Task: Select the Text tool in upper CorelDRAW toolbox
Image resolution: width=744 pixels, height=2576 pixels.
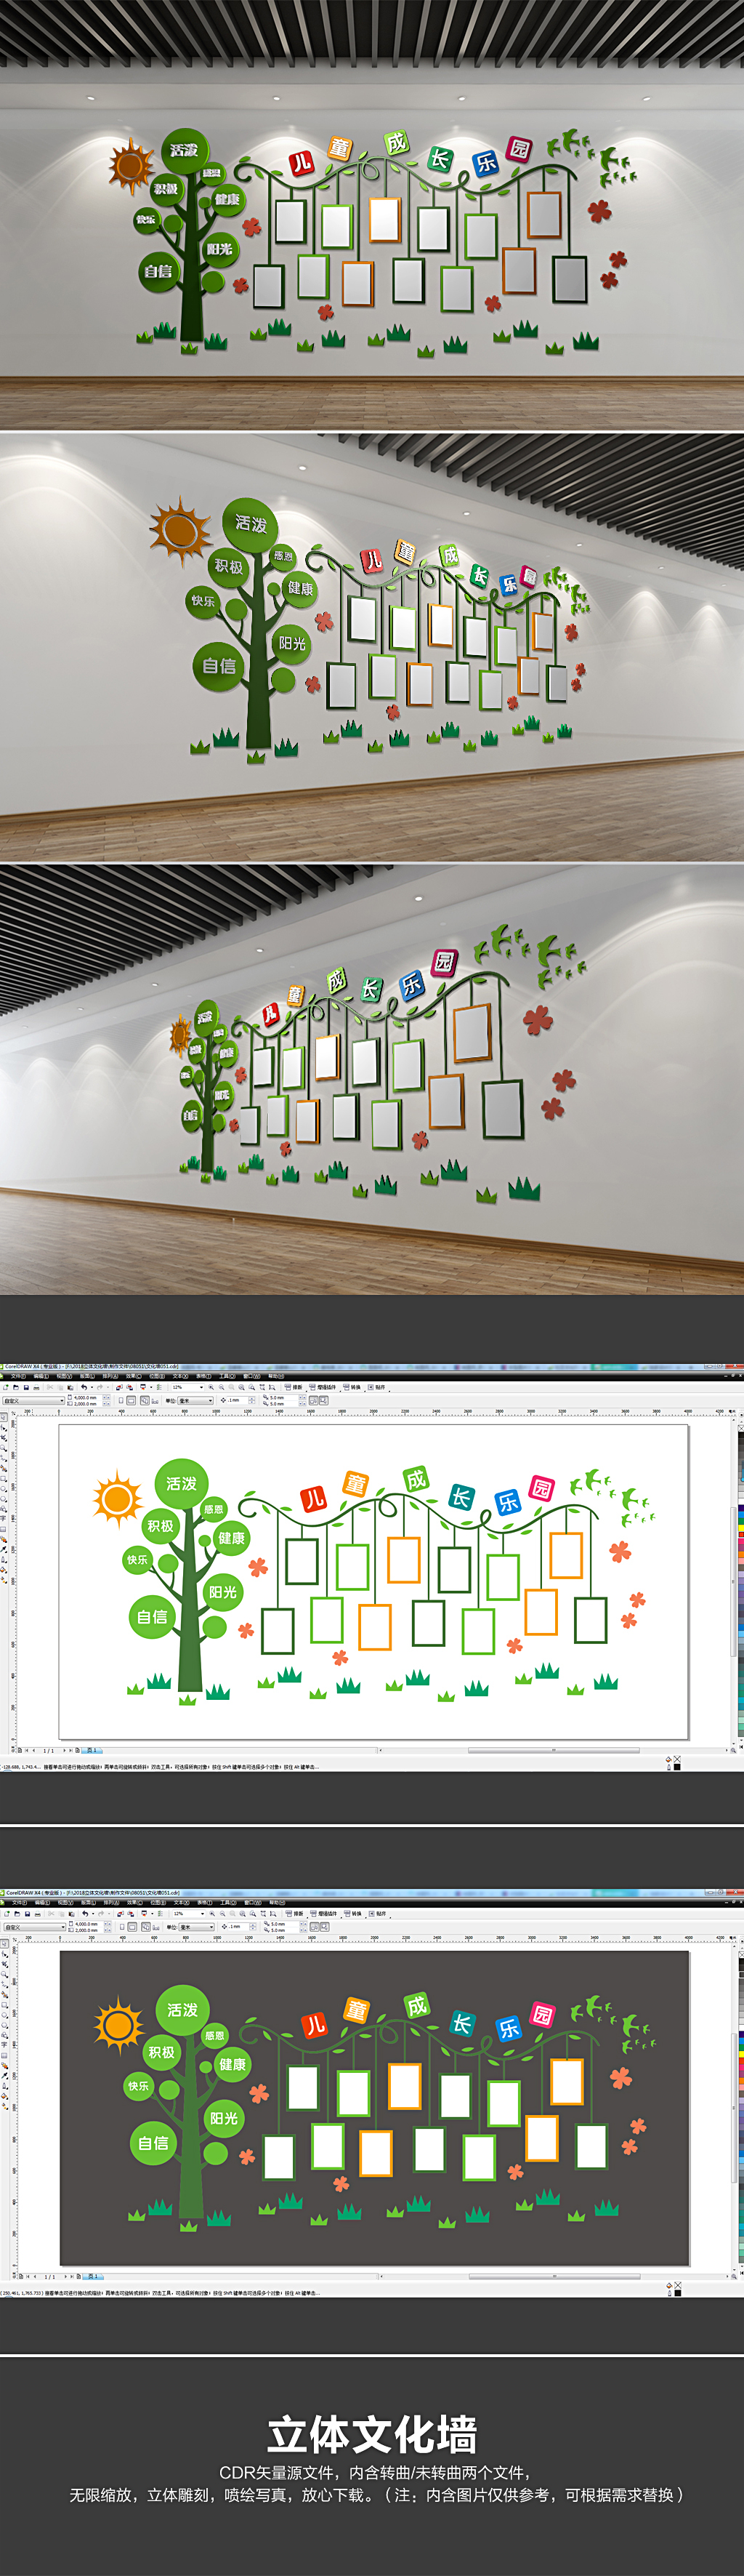Action: tap(4, 1519)
